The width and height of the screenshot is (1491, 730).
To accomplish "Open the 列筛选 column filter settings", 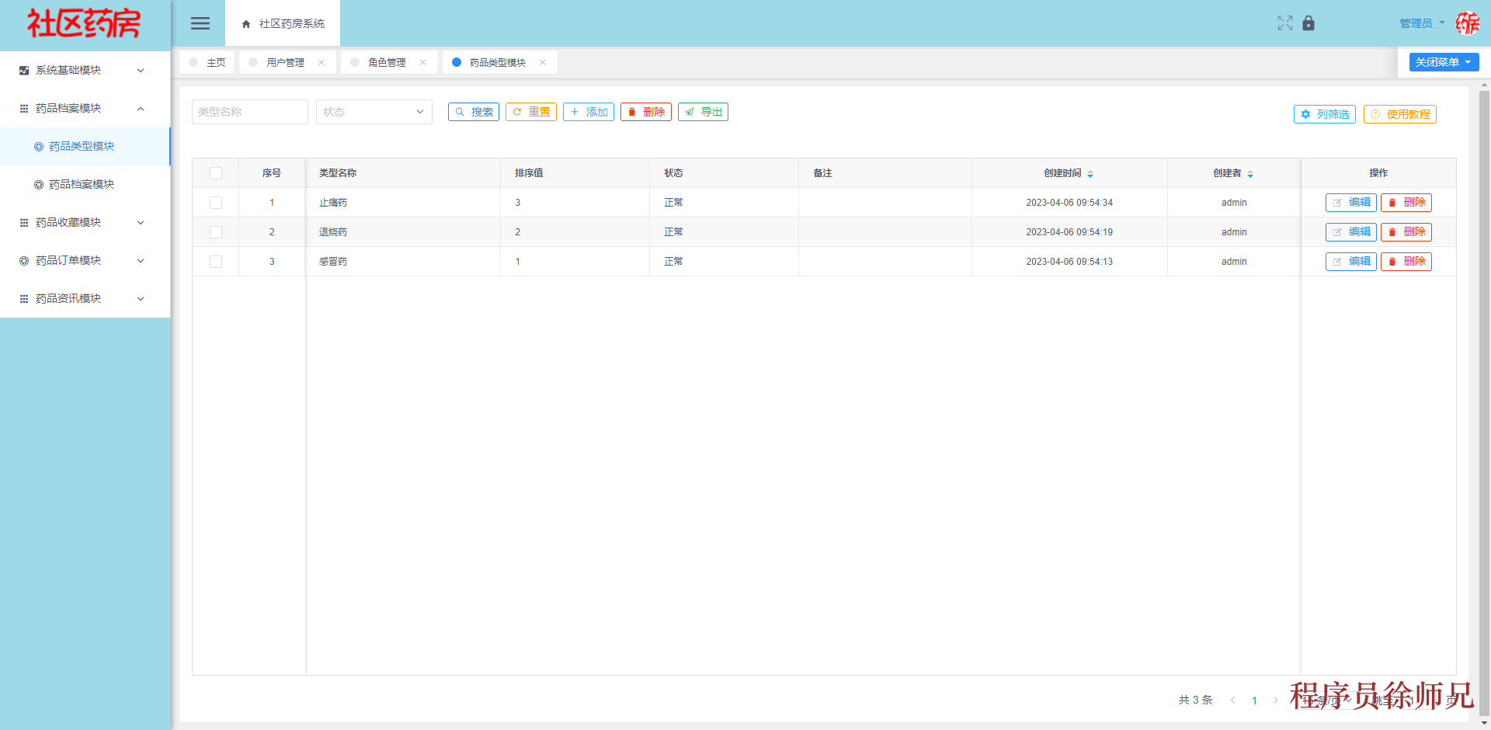I will click(1324, 113).
